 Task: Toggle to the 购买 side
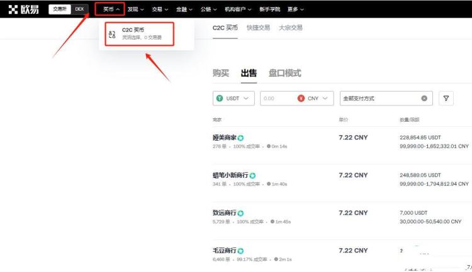(221, 73)
